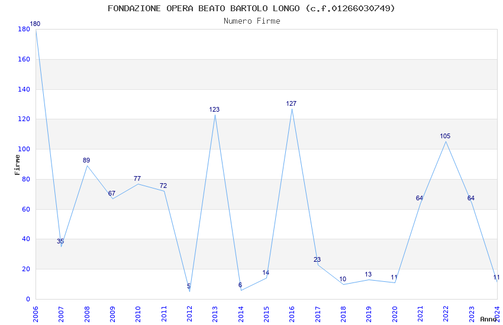Screen dimensions: 503x325
Task: Select the x-axis year label 2006
Action: (36, 314)
